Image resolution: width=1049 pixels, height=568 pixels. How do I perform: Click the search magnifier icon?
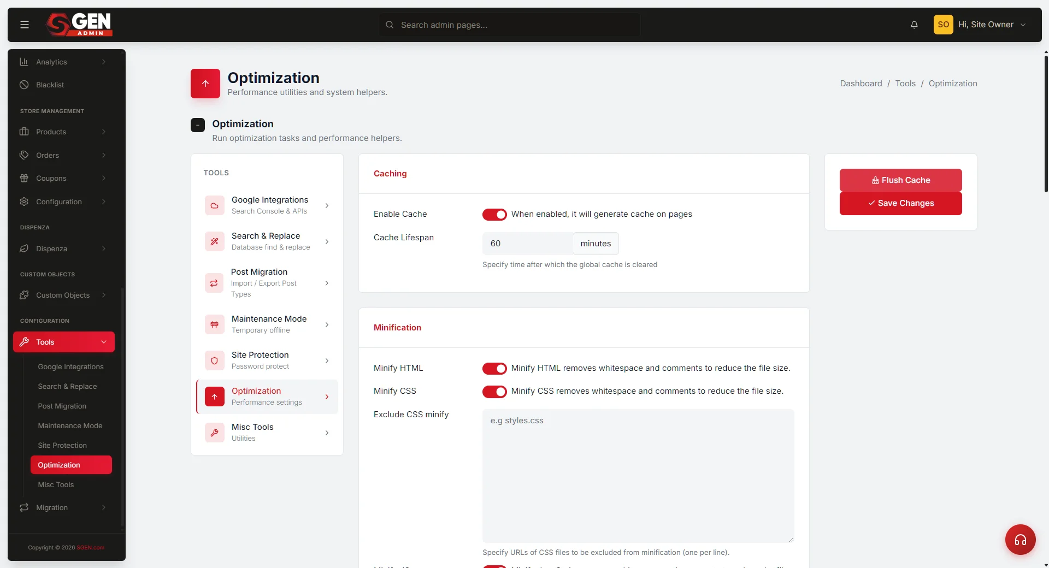[x=390, y=25]
